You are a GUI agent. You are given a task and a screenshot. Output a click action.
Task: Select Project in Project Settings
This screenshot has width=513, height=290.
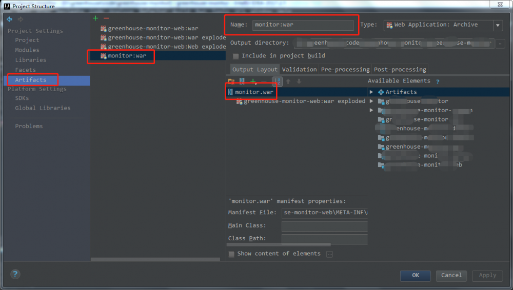(27, 40)
